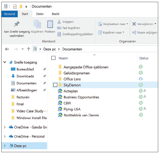Screen dimensions: 160x154
Task: Tick the select-all checkbox beside Naam
Action: pyautogui.click(x=53, y=58)
